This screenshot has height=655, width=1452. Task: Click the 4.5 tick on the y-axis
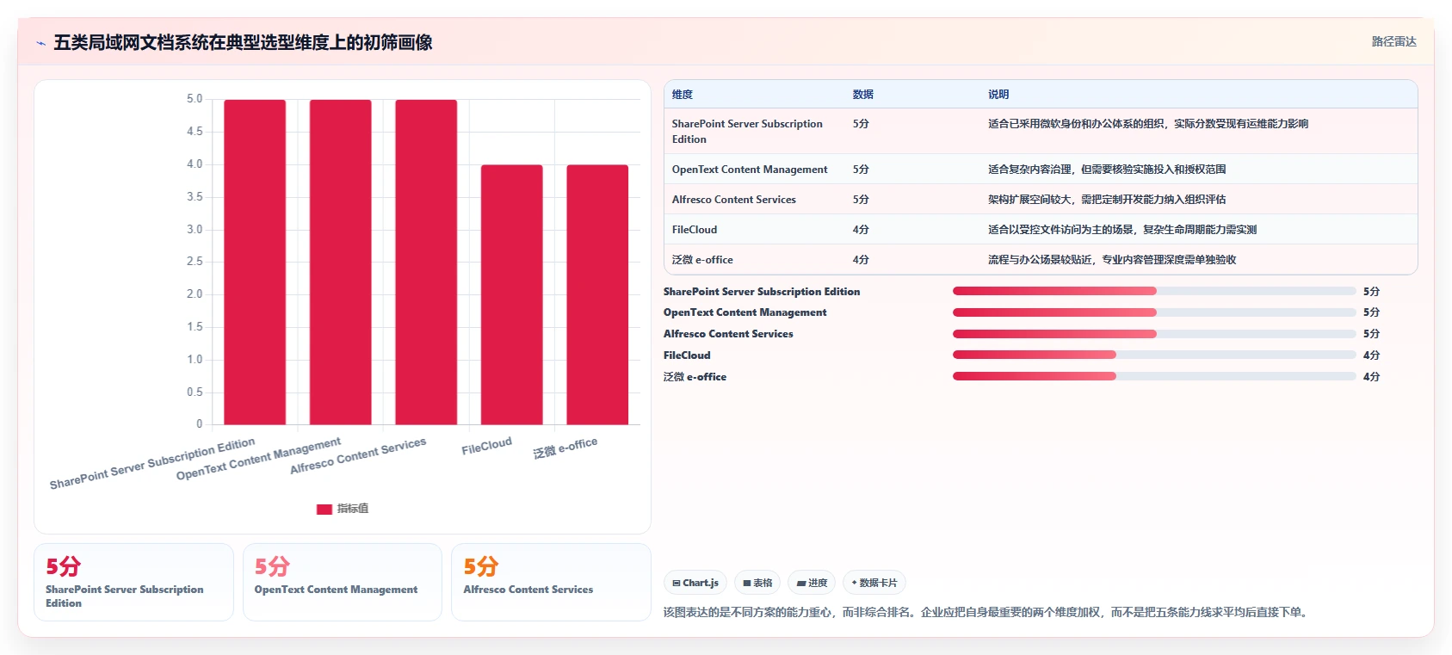click(x=195, y=132)
